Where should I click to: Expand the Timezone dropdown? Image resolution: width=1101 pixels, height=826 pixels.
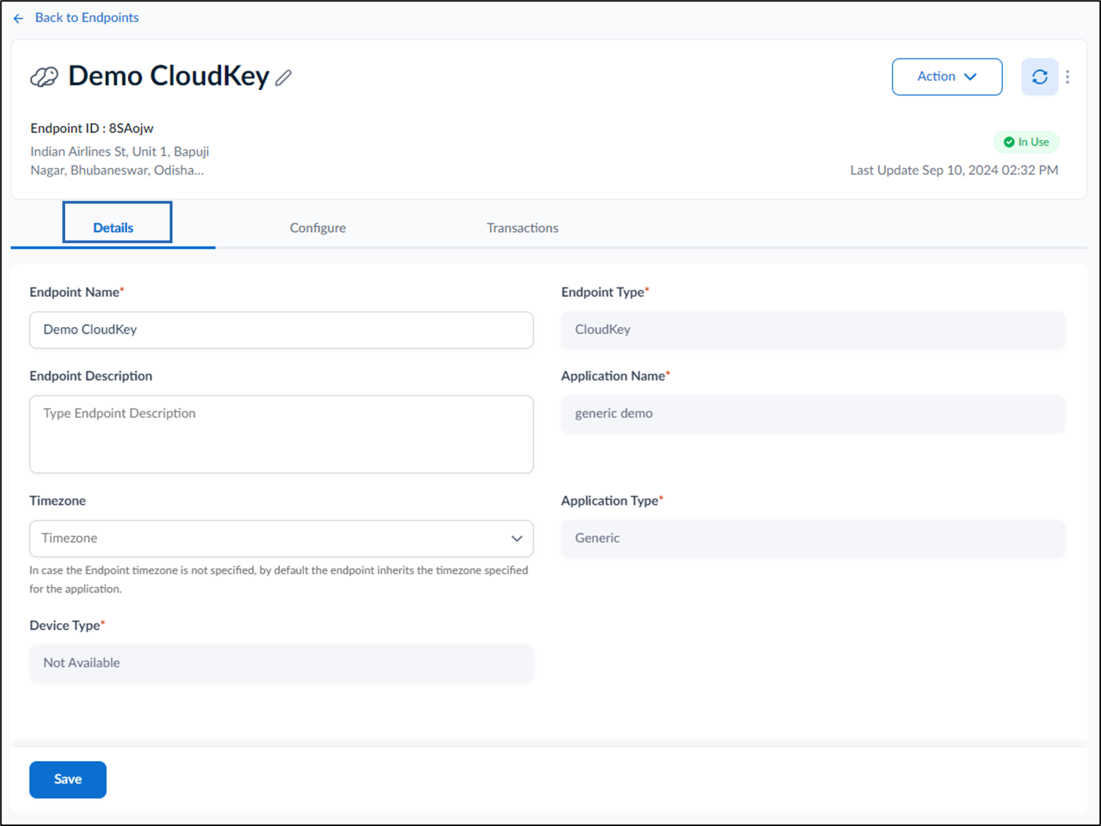(x=281, y=538)
